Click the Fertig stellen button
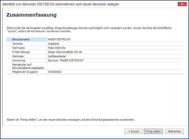Image resolution: width=189 pixels, height=139 pixels. [x=153, y=131]
